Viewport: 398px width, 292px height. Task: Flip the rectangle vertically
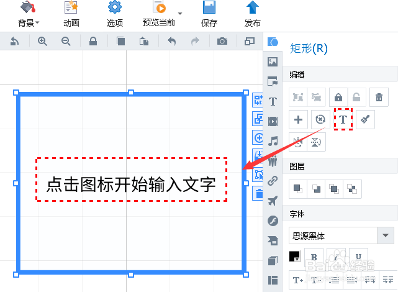[x=316, y=142]
